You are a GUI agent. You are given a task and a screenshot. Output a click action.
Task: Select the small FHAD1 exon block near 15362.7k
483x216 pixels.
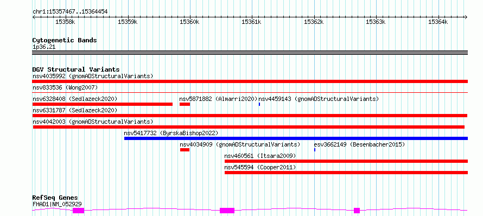click(357, 211)
